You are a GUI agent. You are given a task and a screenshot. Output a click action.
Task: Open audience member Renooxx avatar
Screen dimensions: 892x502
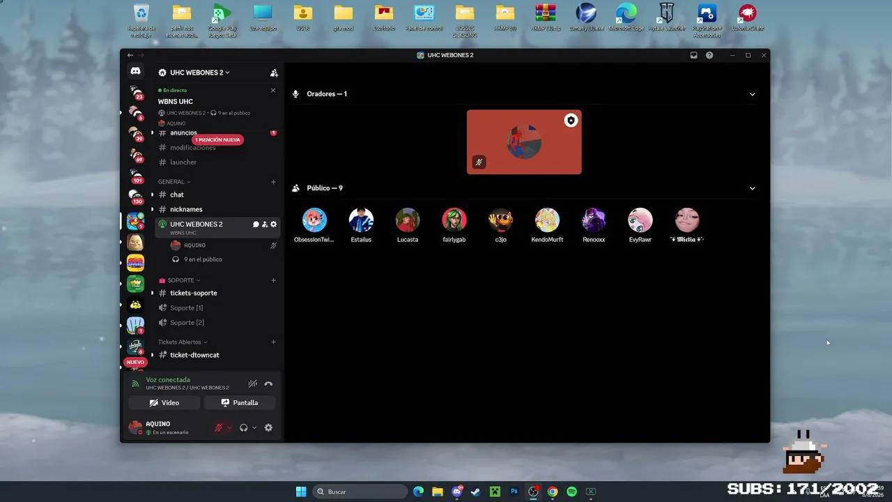[594, 220]
